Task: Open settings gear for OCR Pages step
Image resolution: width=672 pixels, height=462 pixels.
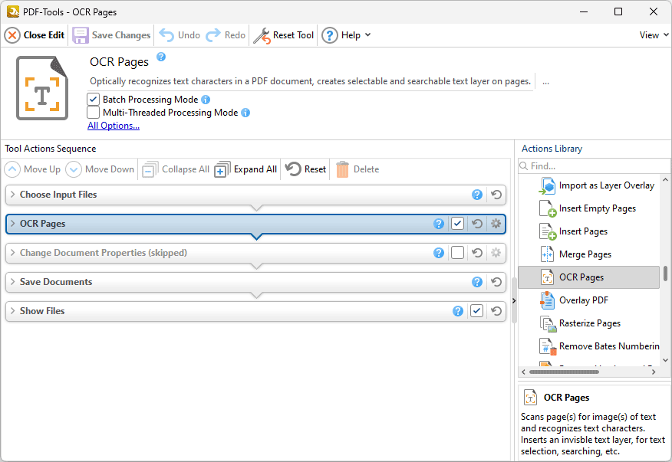Action: (496, 224)
